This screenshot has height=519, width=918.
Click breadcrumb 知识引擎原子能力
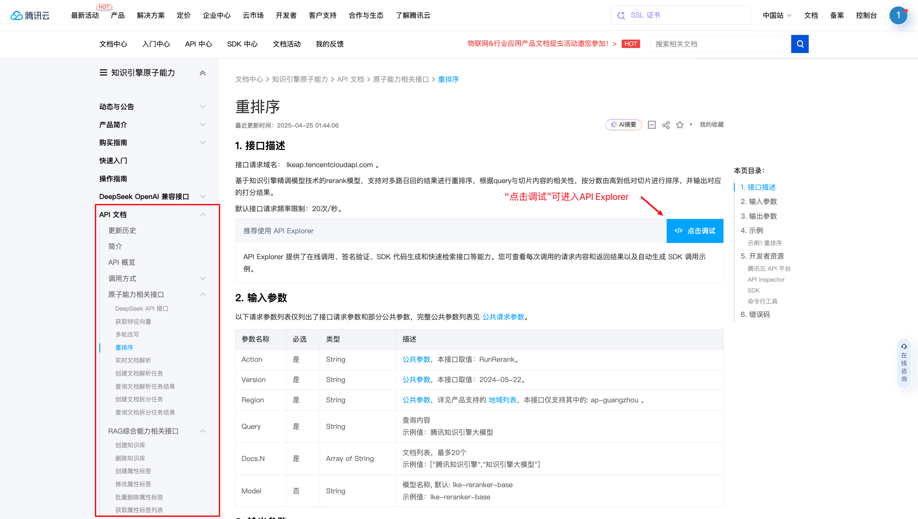click(x=300, y=79)
